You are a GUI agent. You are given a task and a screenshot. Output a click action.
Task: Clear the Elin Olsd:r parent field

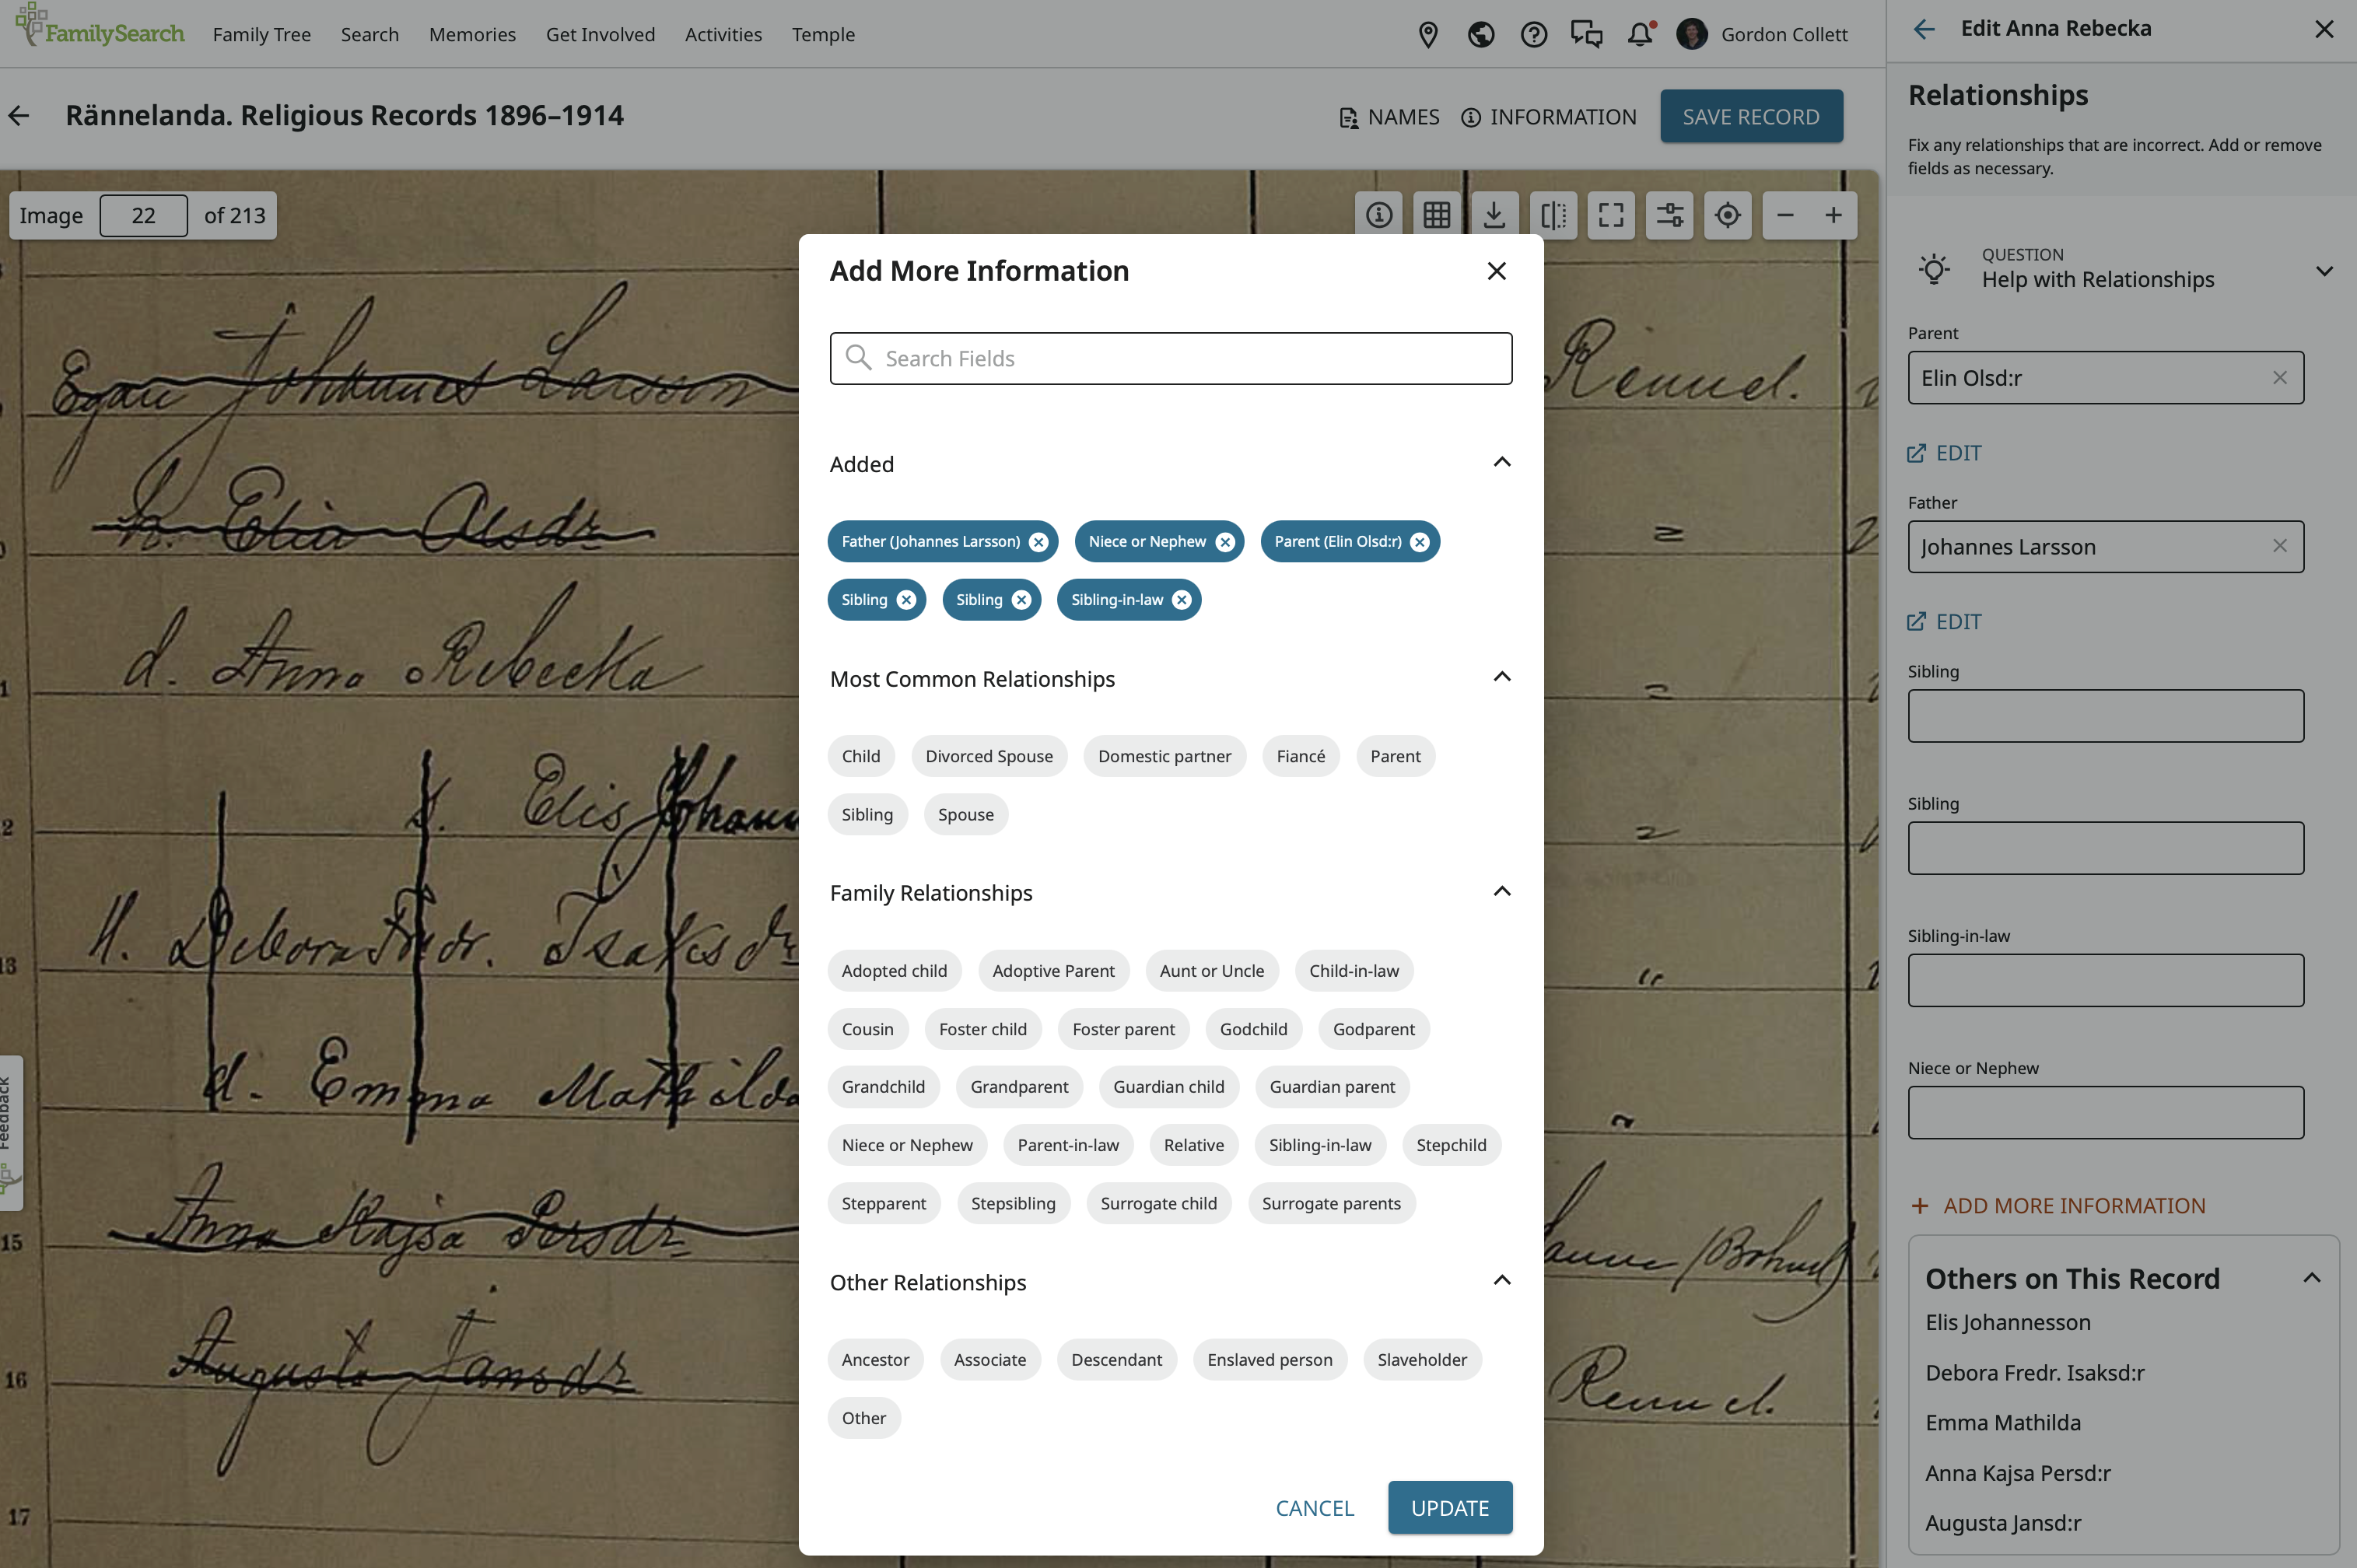click(x=2279, y=378)
